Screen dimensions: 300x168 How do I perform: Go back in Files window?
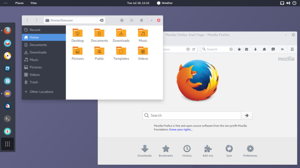point(27,20)
